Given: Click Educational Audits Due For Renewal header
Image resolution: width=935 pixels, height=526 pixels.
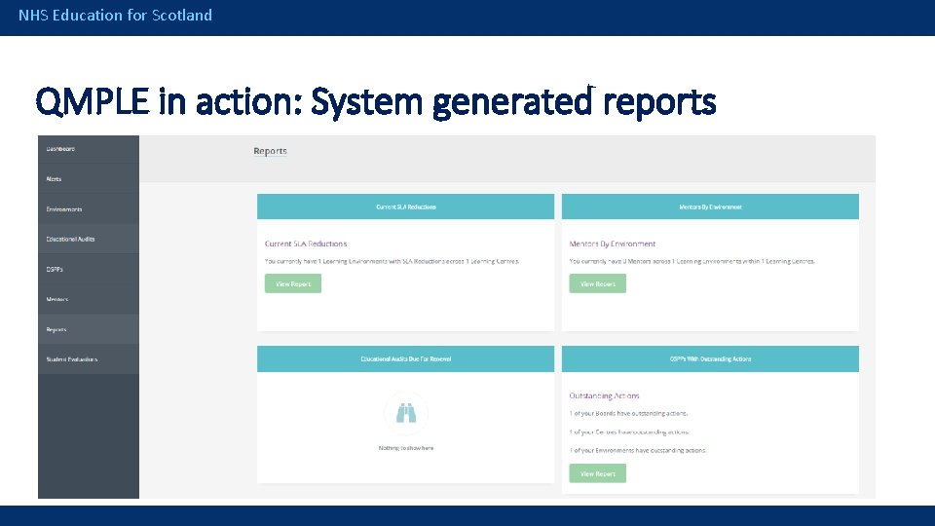Looking at the screenshot, I should [405, 359].
